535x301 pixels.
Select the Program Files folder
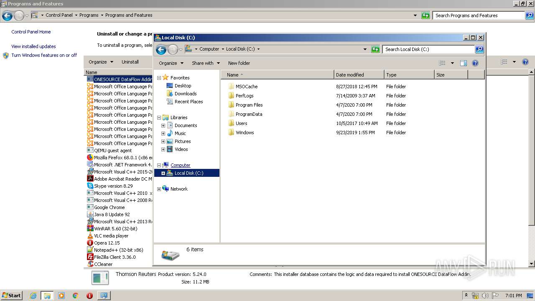(x=249, y=105)
